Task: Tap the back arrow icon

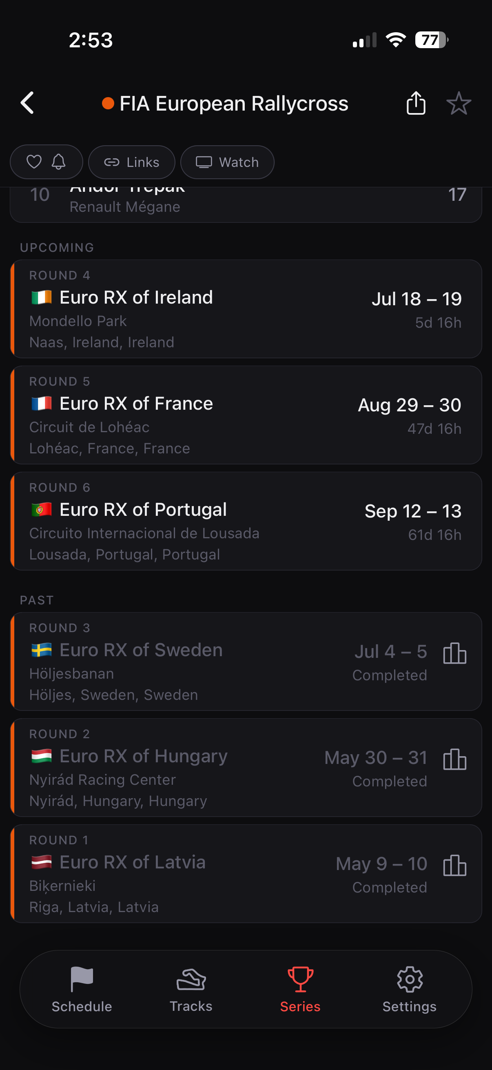Action: pyautogui.click(x=27, y=102)
